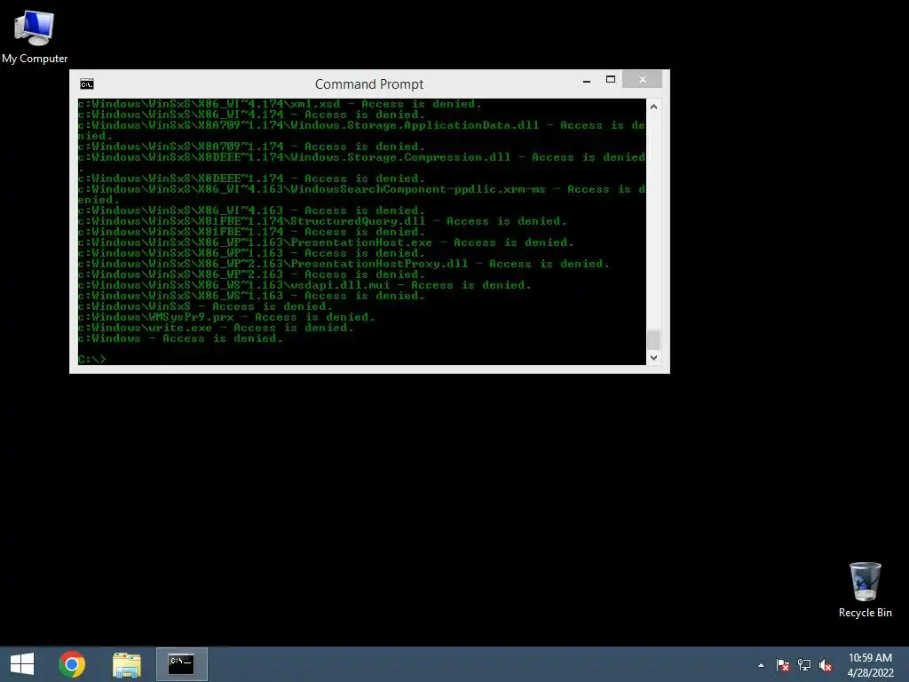Image resolution: width=909 pixels, height=682 pixels.
Task: Launch Google Chrome from the taskbar
Action: [72, 664]
